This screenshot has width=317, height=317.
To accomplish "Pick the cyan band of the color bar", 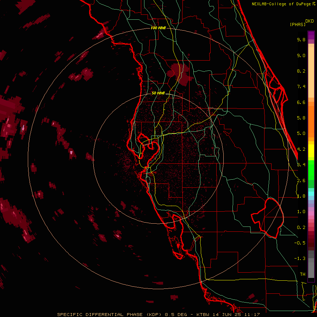I will pyautogui.click(x=311, y=194).
